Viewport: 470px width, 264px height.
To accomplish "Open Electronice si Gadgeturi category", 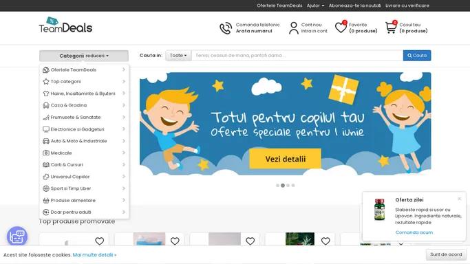I will 77,129.
